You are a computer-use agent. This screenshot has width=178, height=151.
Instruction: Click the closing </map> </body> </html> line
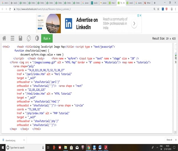pos(25,129)
